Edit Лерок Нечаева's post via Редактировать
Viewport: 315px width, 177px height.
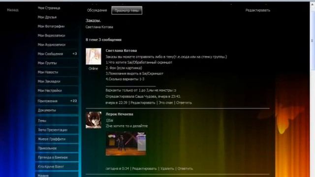(144, 169)
